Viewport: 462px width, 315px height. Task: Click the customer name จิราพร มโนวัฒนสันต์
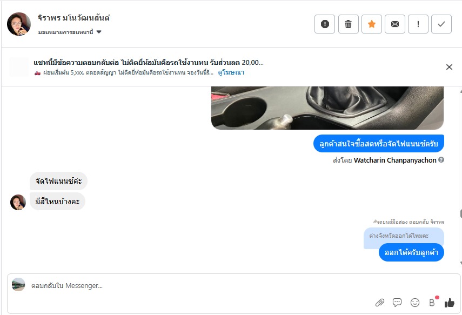[x=74, y=18]
